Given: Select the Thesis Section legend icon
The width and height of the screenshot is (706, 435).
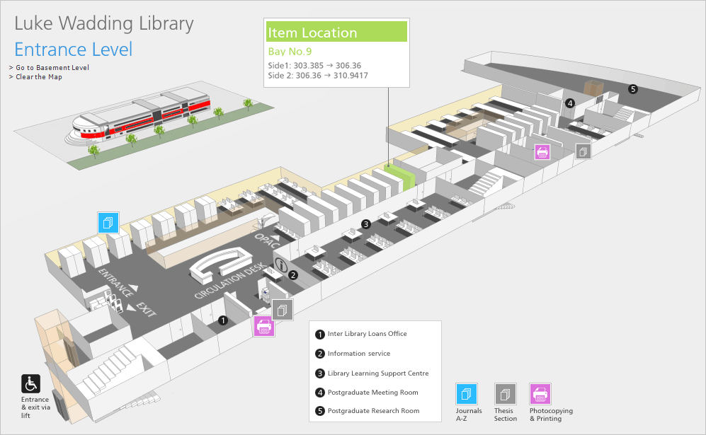Looking at the screenshot, I should coord(505,394).
